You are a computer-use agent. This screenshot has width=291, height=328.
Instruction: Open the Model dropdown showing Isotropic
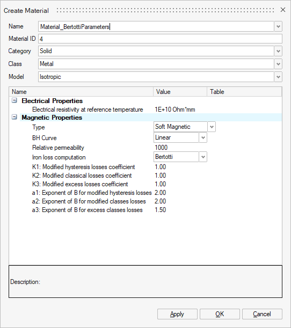click(278, 77)
